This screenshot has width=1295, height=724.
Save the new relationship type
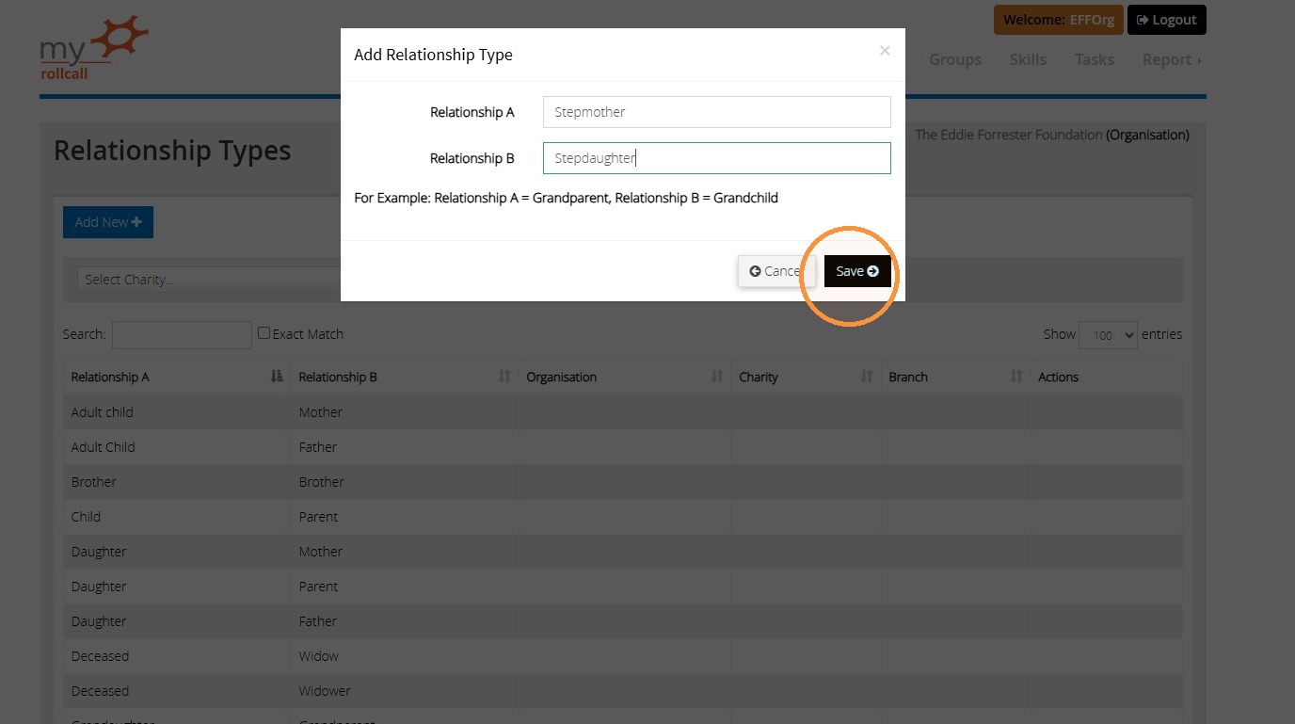pyautogui.click(x=857, y=271)
